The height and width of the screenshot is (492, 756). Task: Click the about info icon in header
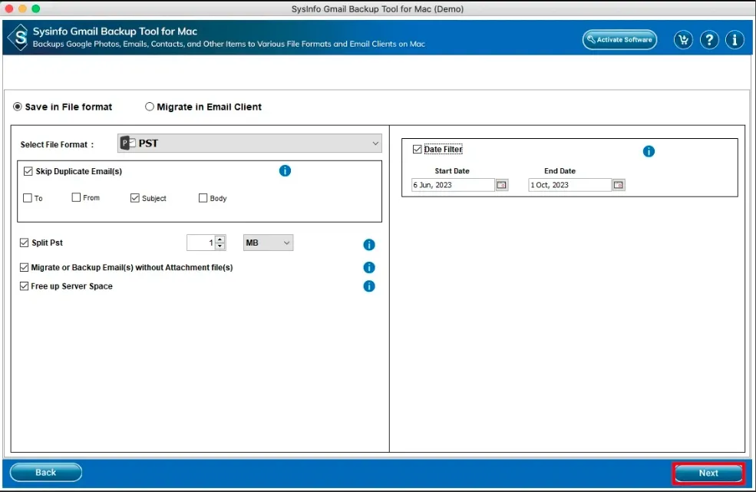(x=735, y=40)
